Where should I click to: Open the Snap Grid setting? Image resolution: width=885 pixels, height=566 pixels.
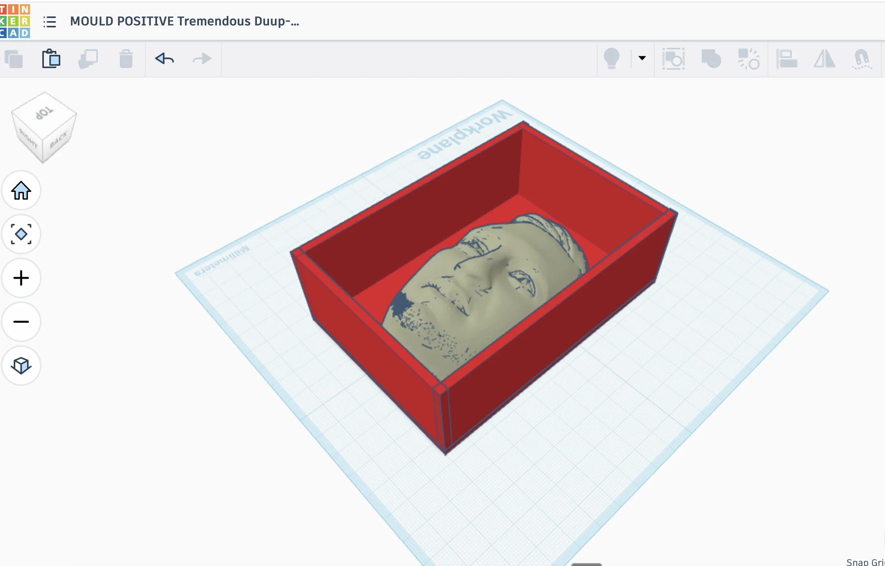865,562
